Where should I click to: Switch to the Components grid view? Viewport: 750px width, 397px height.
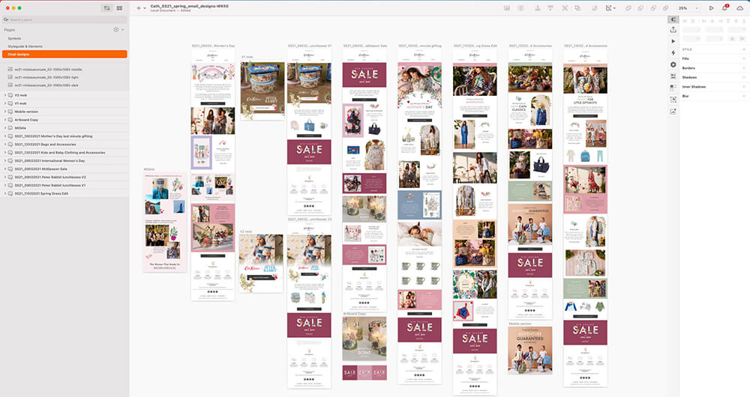pyautogui.click(x=119, y=7)
